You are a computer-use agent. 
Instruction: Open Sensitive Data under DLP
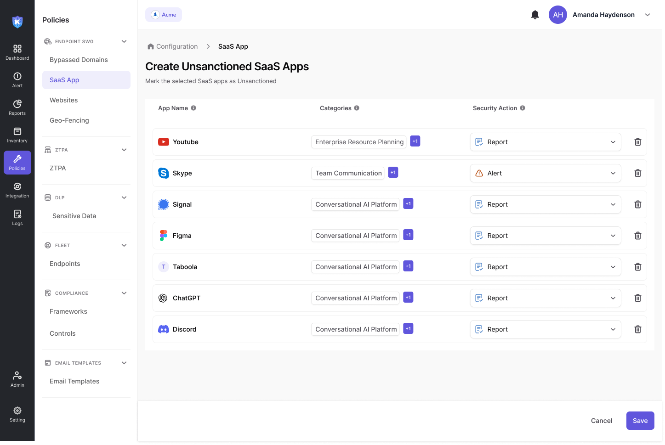click(x=74, y=216)
